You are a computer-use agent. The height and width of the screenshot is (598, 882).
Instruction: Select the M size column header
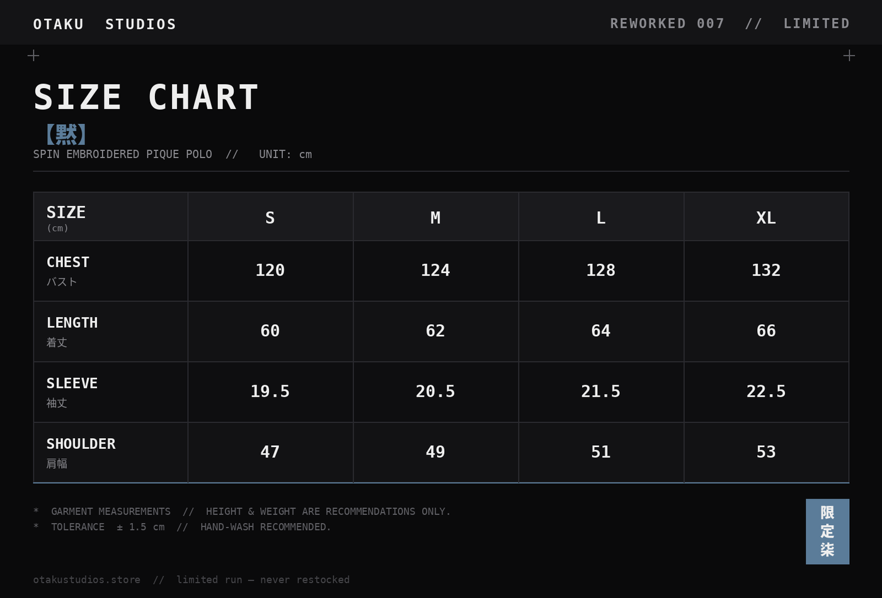[435, 217]
